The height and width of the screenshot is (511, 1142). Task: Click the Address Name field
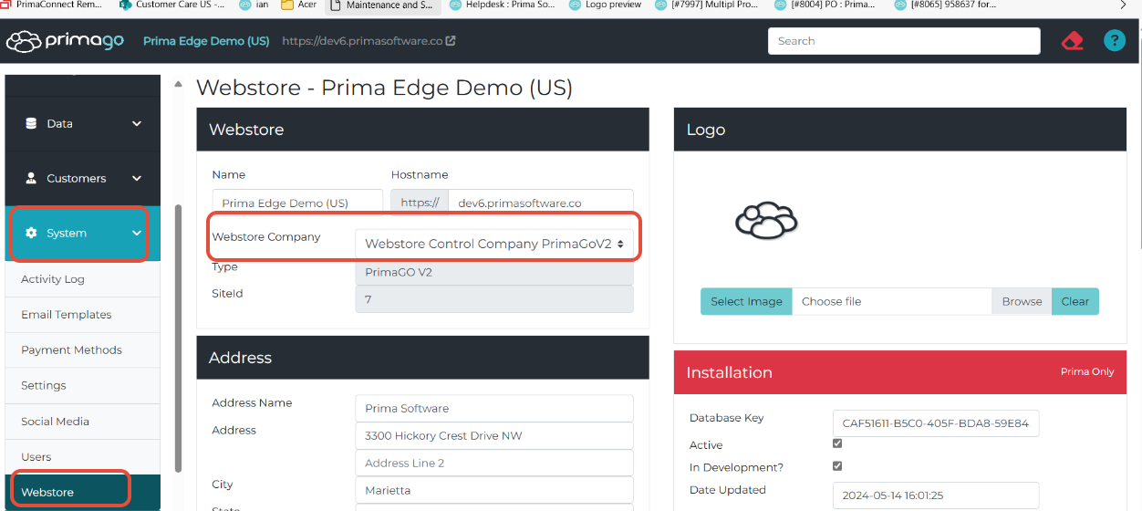[x=494, y=408]
